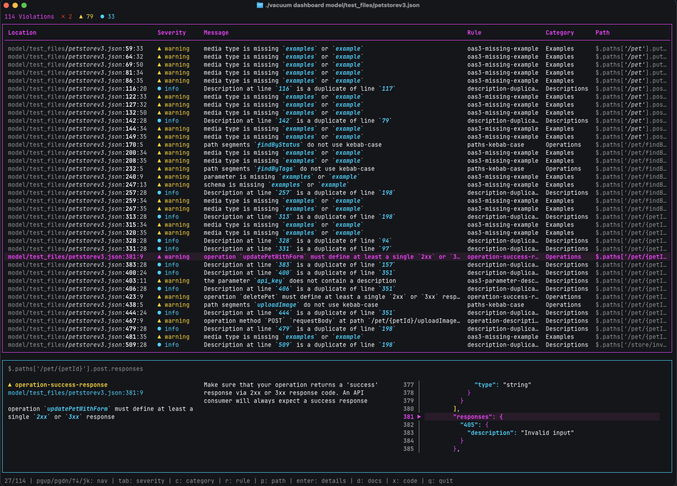Click the info dot icon for row 331:28
Screen dimensions: 677x486
[x=159, y=249]
